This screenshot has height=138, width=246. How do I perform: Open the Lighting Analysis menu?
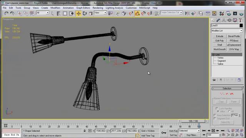114,8
